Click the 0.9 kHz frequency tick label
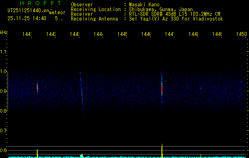249x158 pixels. pyautogui.click(x=4, y=91)
